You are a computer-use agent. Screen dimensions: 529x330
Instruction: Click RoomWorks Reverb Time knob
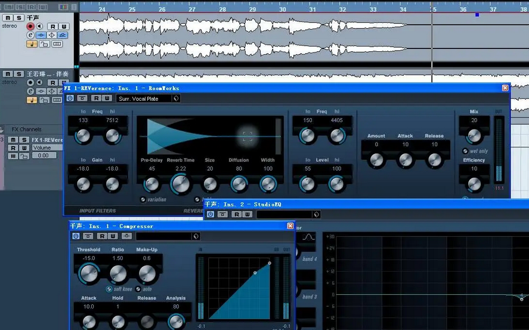tap(181, 184)
